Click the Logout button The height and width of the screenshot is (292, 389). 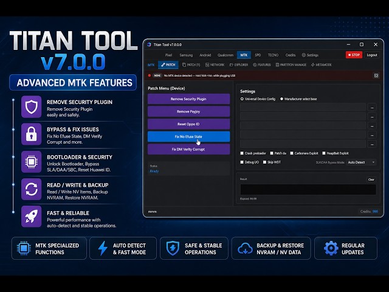click(x=372, y=55)
